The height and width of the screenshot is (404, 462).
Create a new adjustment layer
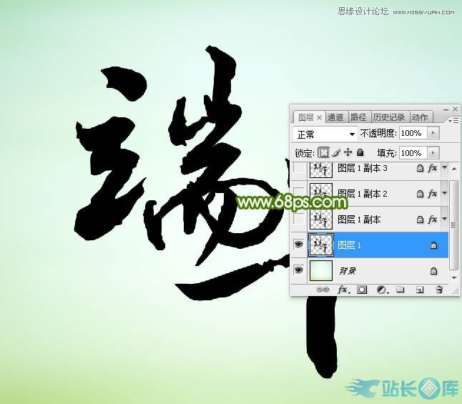point(381,290)
